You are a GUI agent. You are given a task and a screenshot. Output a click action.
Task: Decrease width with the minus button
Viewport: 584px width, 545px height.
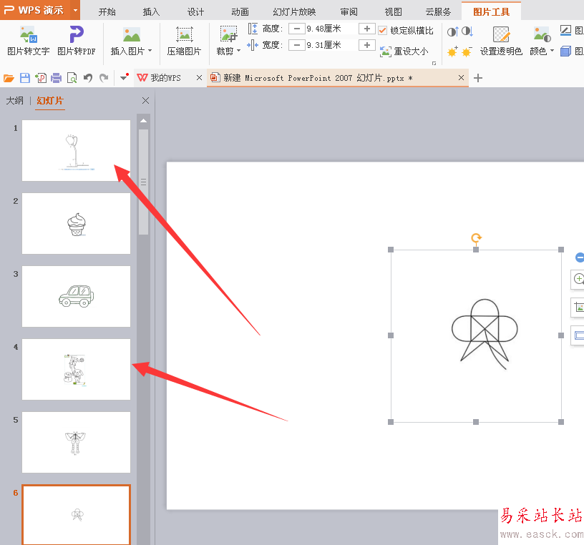tap(297, 45)
